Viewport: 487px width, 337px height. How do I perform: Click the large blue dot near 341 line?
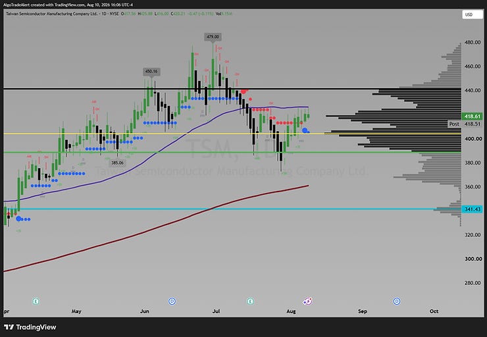(x=18, y=219)
